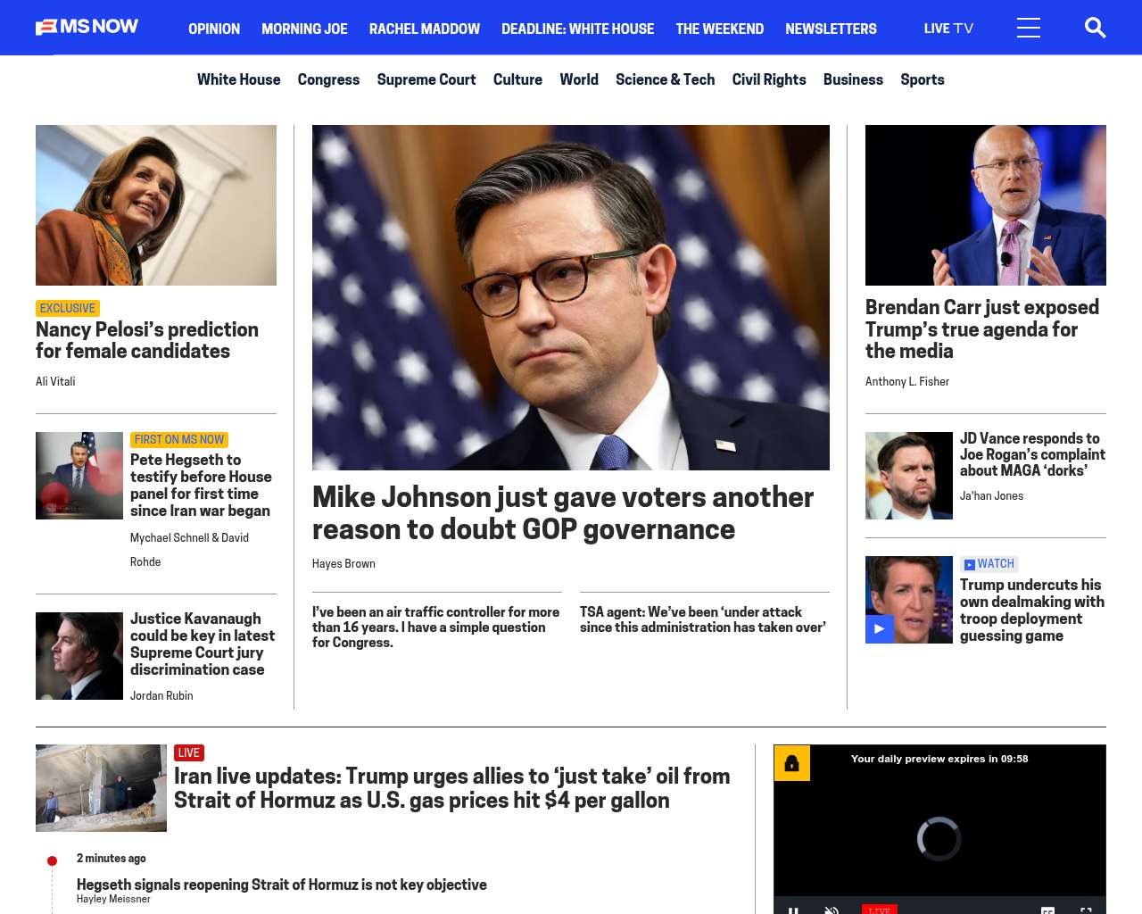Pause the live video player
The height and width of the screenshot is (914, 1142).
pos(792,909)
